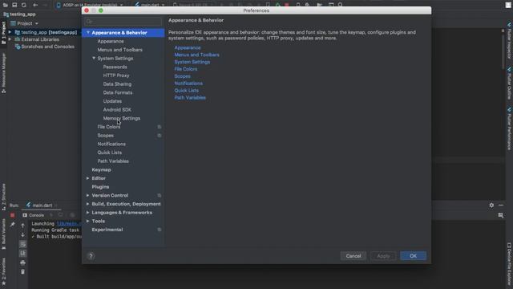The height and width of the screenshot is (289, 513).
Task: Open main.dart run configuration dropdown
Action: point(150,5)
